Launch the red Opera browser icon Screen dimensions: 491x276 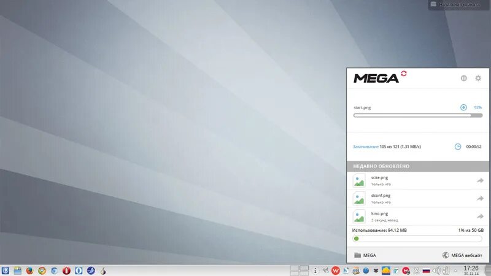click(x=66, y=270)
